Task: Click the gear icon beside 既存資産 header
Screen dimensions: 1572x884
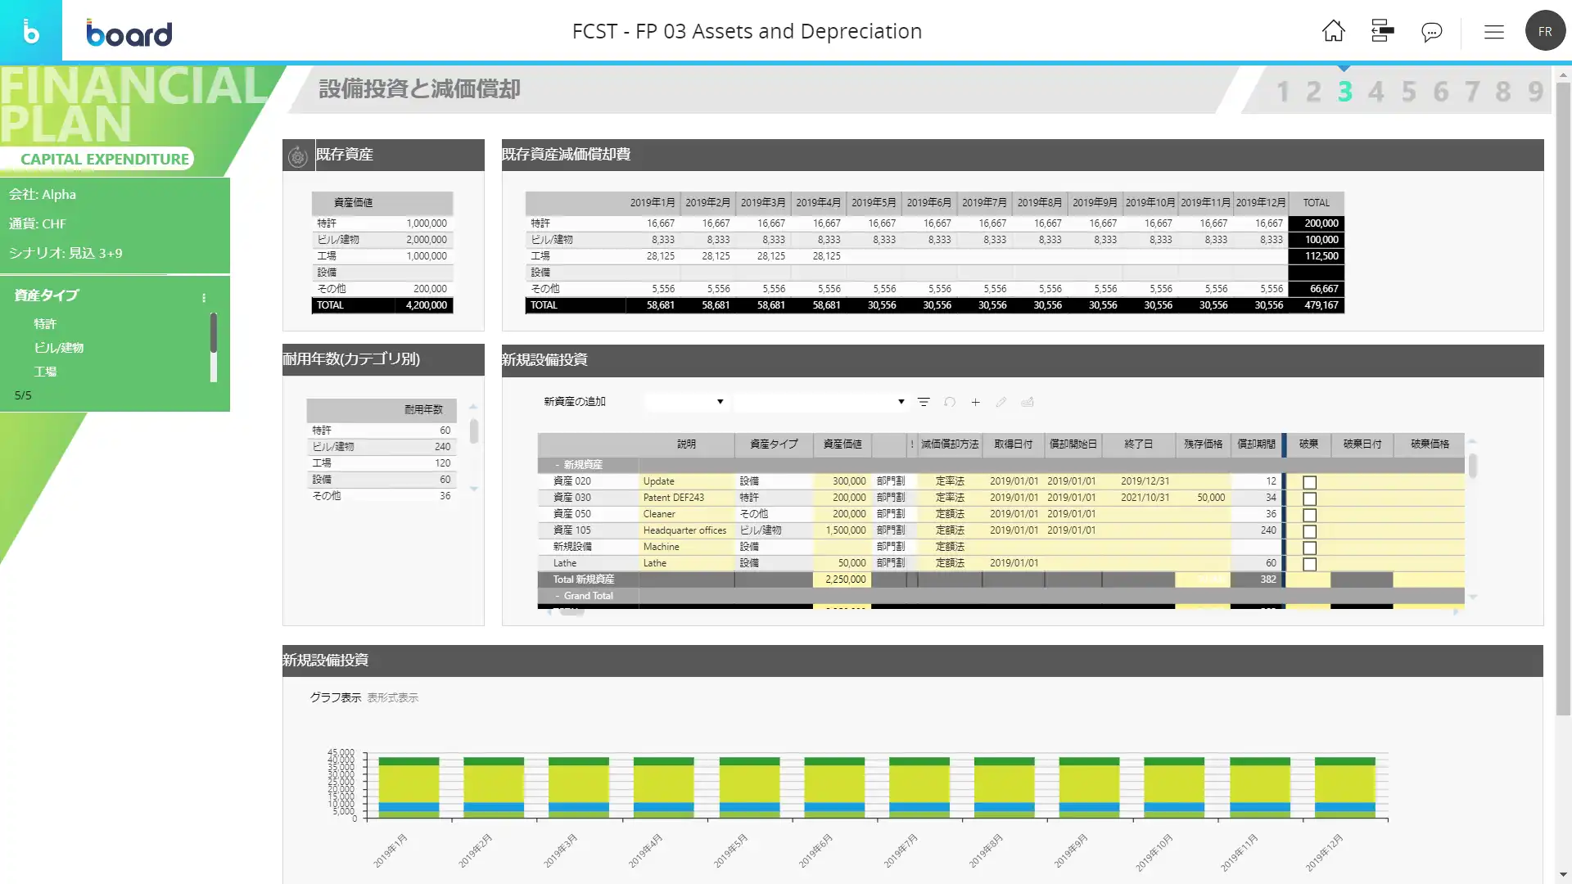Action: coord(298,156)
